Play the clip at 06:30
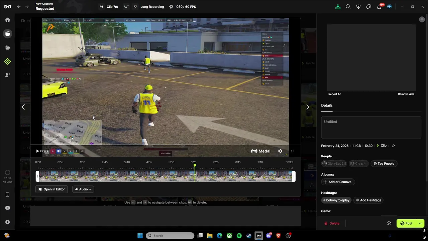428x241 pixels. point(37,151)
